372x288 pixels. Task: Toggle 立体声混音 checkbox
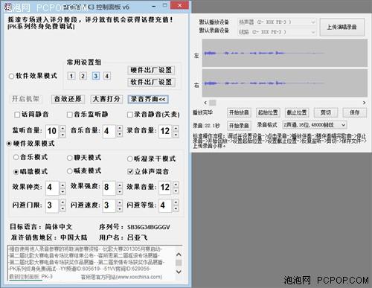click(x=130, y=172)
